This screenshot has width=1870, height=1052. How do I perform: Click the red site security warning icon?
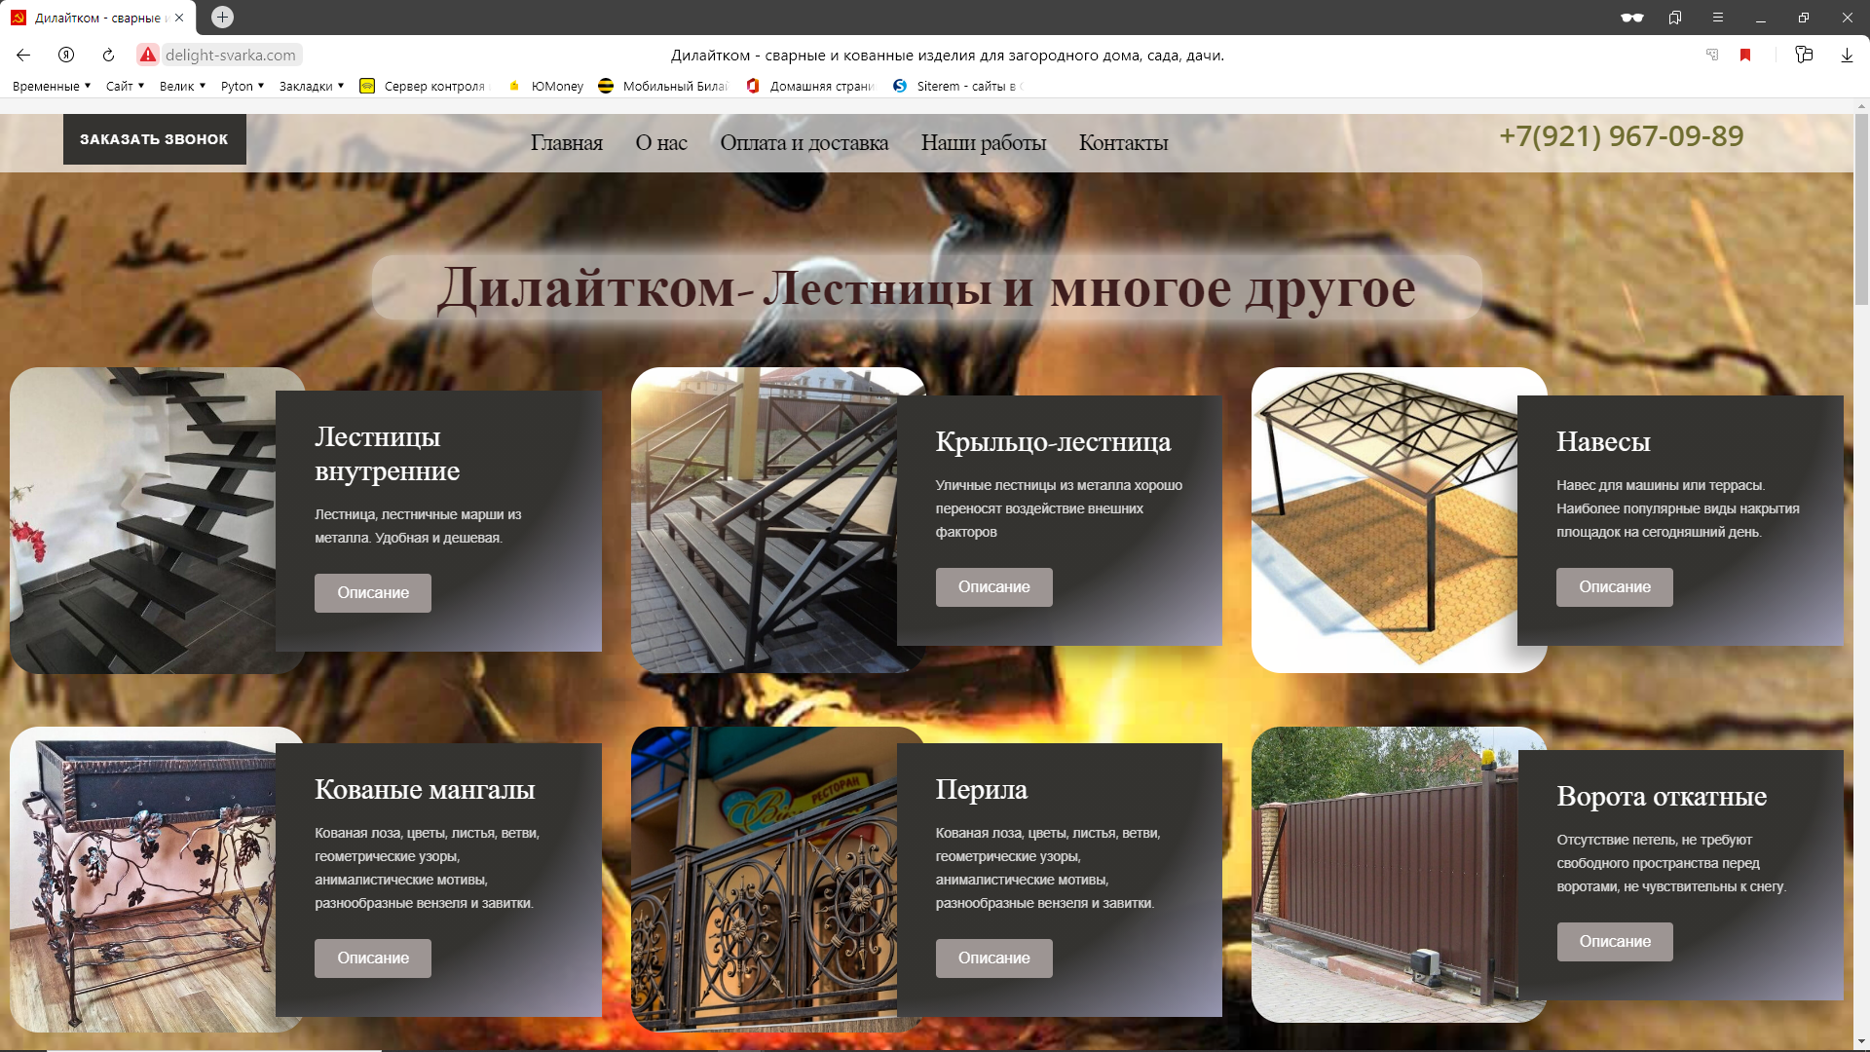[148, 56]
